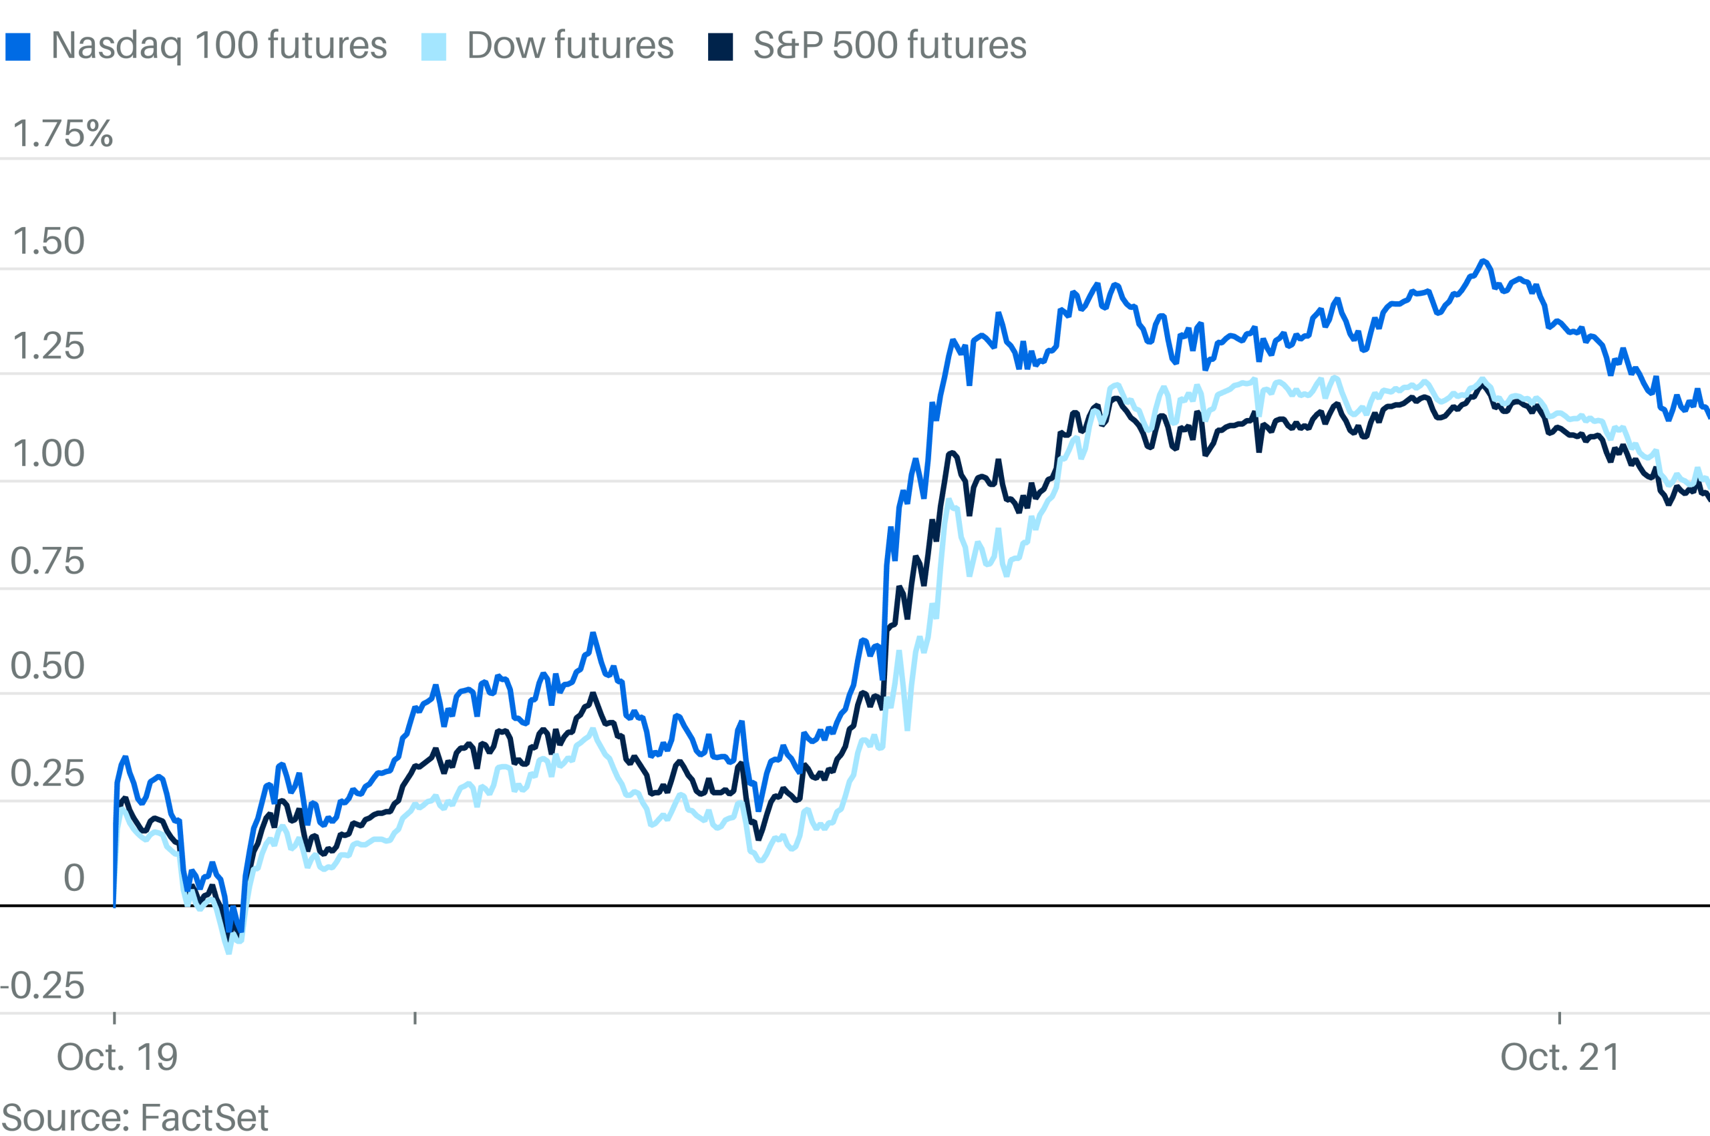Viewport: 1710px width, 1136px height.
Task: Click the "Source: FactSet" credit text
Action: [x=135, y=1117]
